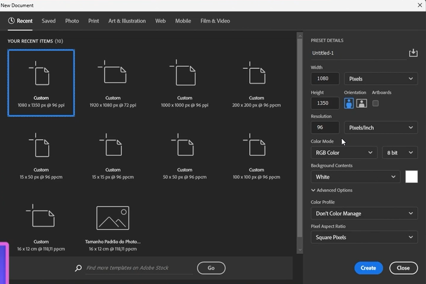Choose the Tamanho Padrão do Photoshop preset
This screenshot has height=284, width=426.
[113, 228]
